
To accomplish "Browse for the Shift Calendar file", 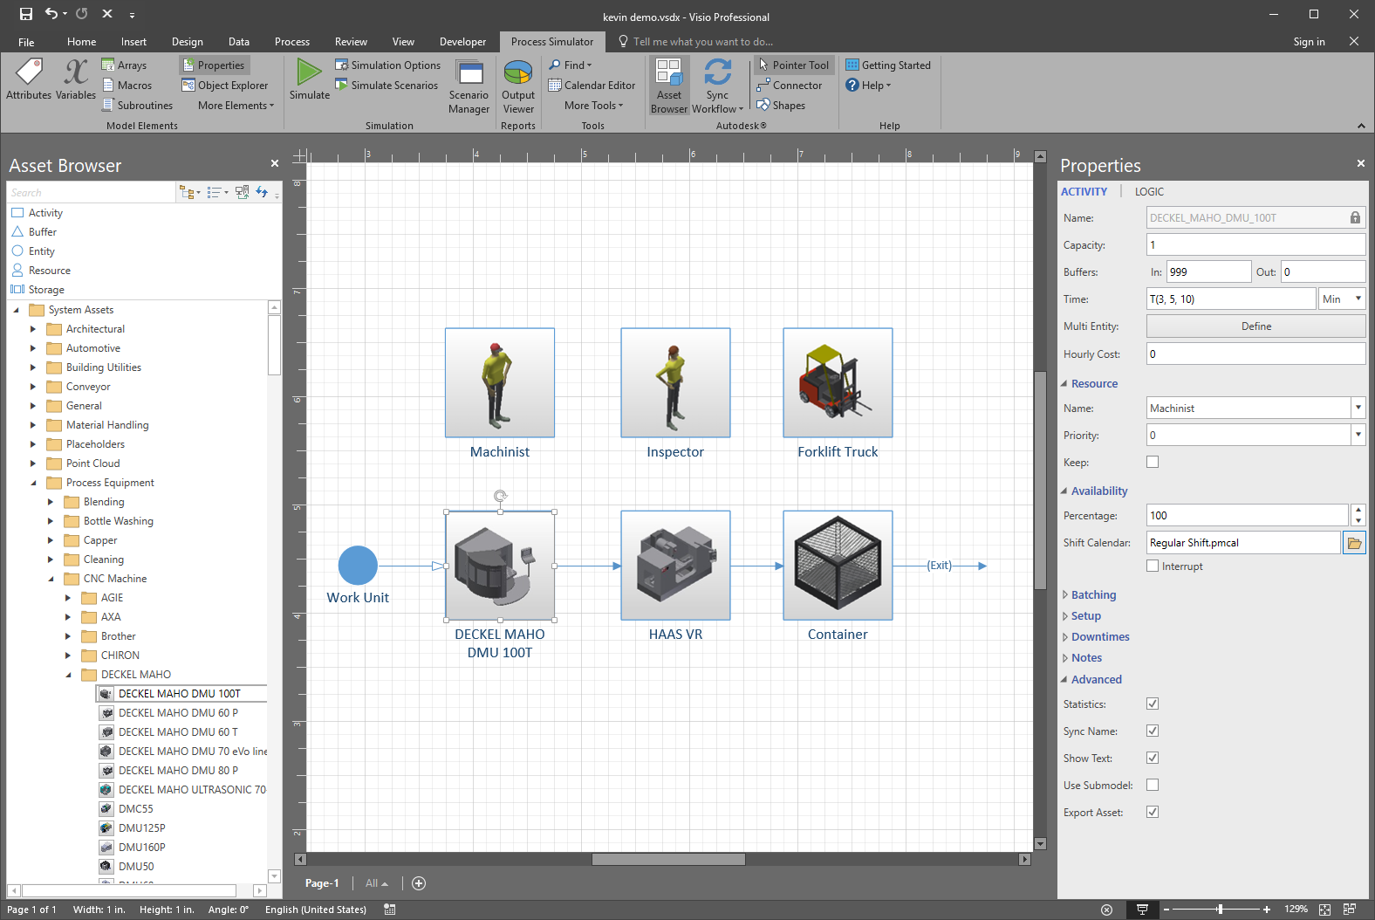I will pos(1354,543).
